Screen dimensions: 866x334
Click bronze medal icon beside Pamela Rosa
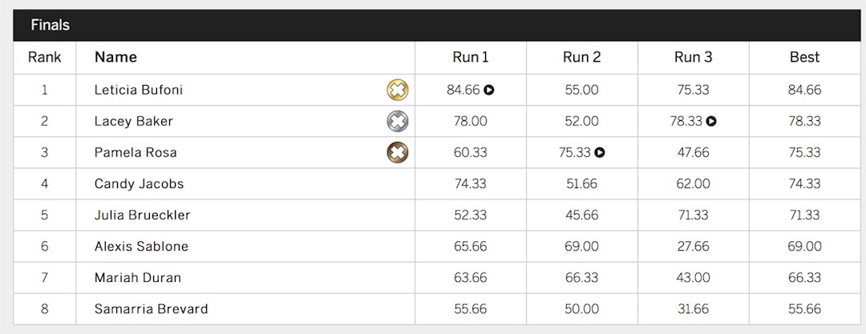pyautogui.click(x=397, y=152)
